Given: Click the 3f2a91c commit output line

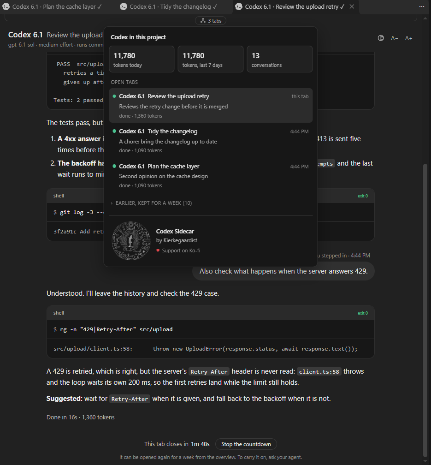Looking at the screenshot, I should [78, 232].
